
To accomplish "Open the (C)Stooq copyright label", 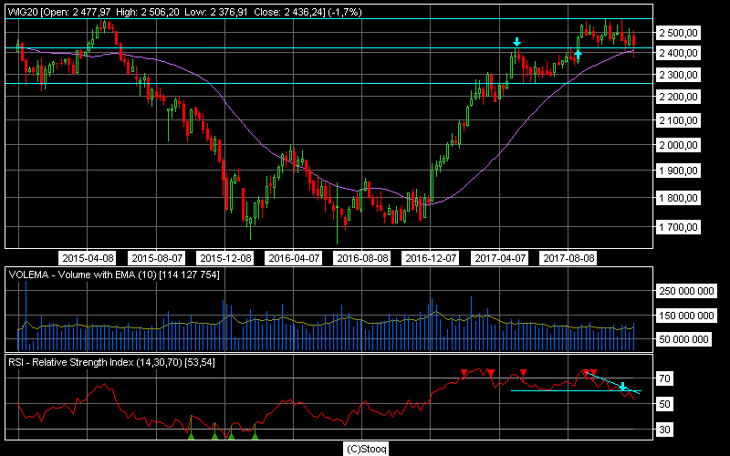I will [x=366, y=449].
